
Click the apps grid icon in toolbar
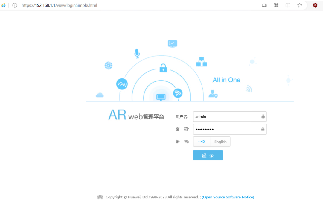point(276,5)
